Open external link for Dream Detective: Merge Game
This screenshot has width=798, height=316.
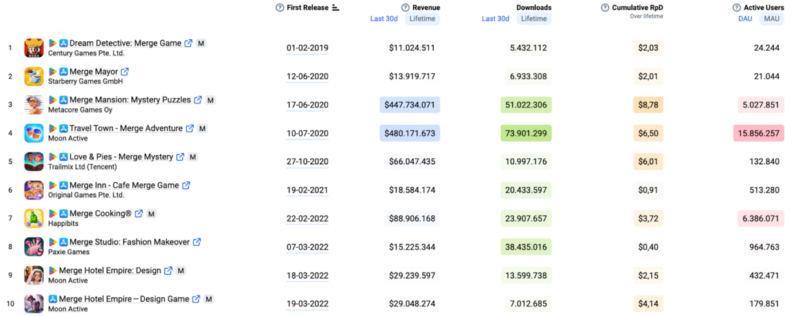pos(189,43)
